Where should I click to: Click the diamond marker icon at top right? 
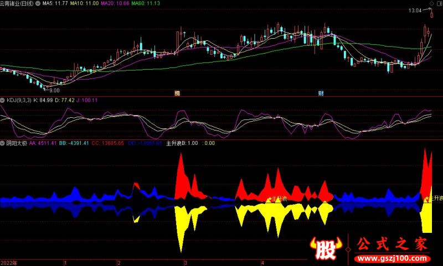tap(431, 3)
